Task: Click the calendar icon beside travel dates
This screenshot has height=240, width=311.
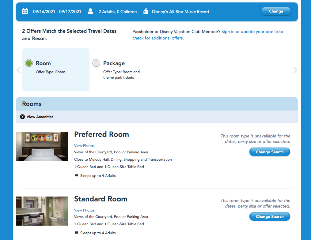Action: (x=25, y=12)
